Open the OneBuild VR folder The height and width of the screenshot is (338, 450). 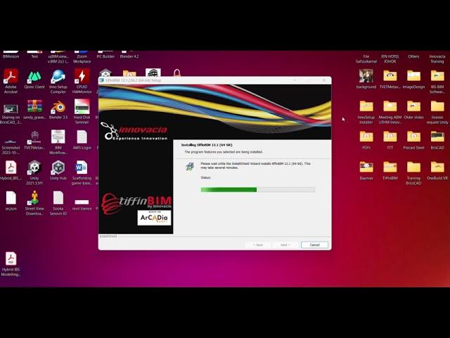(437, 170)
